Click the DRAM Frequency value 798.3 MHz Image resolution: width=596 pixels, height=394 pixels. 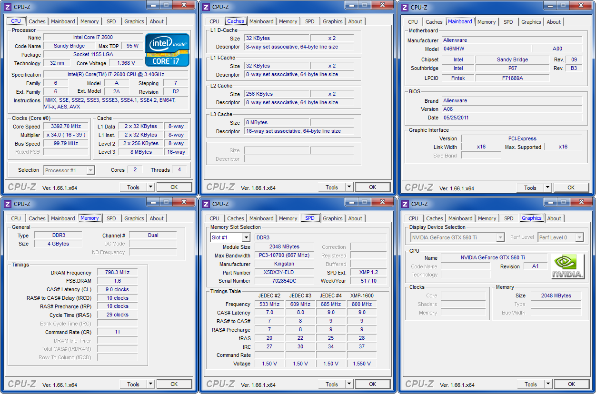point(117,273)
